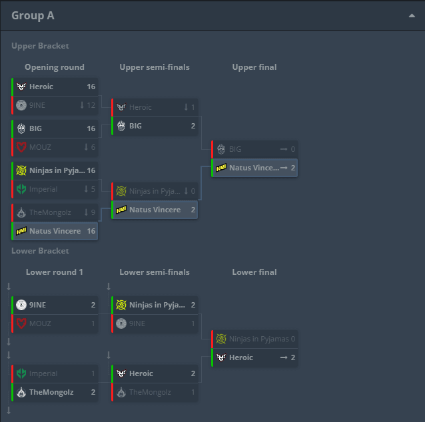This screenshot has height=422, width=425.
Task: Open Heroic team name in Lower final
Action: click(x=241, y=357)
